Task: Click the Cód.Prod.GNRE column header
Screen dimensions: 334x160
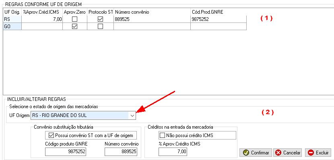Action: pyautogui.click(x=219, y=12)
